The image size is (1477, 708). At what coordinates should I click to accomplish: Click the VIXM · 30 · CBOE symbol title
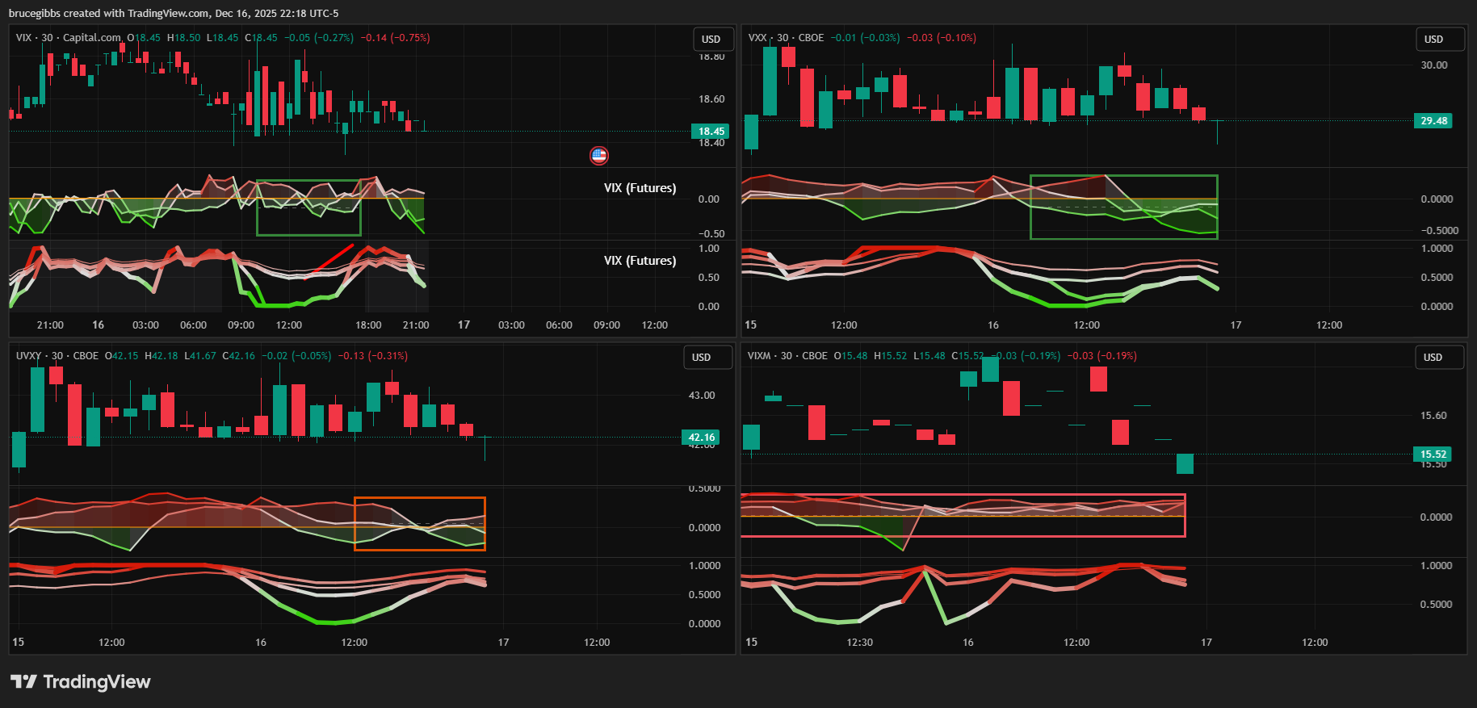(x=787, y=356)
